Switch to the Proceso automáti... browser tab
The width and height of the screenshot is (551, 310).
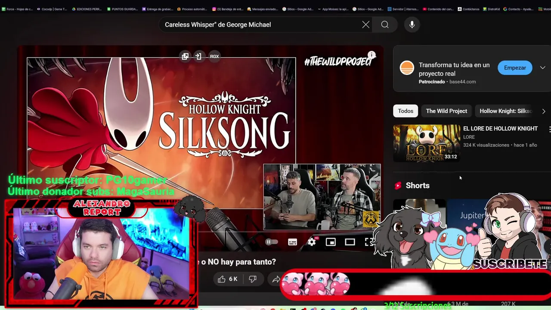192,9
